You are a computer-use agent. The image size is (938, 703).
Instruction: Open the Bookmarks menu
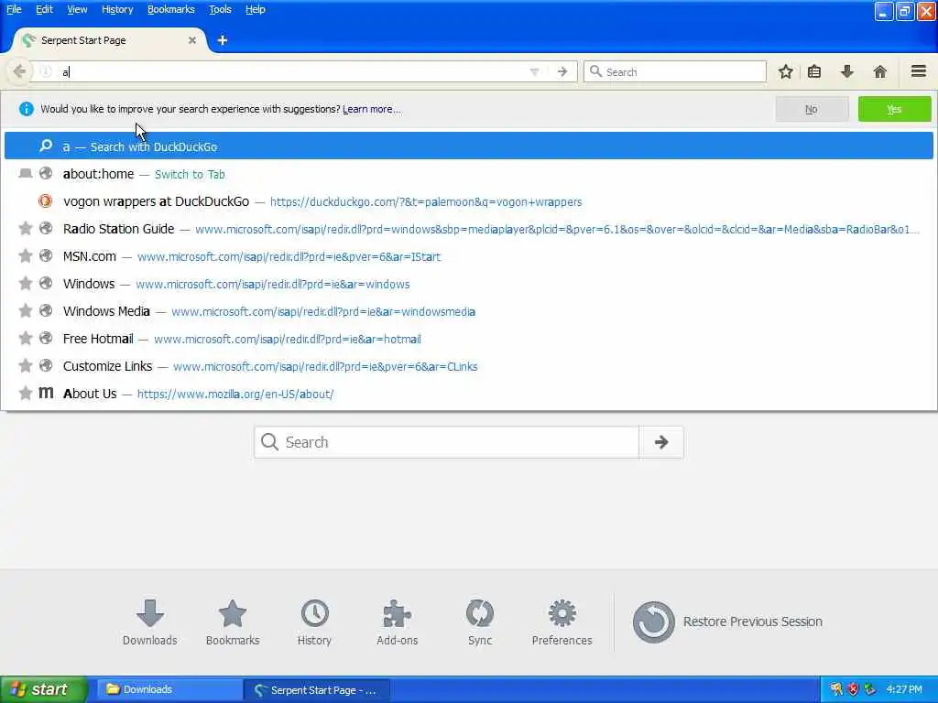pyautogui.click(x=171, y=9)
